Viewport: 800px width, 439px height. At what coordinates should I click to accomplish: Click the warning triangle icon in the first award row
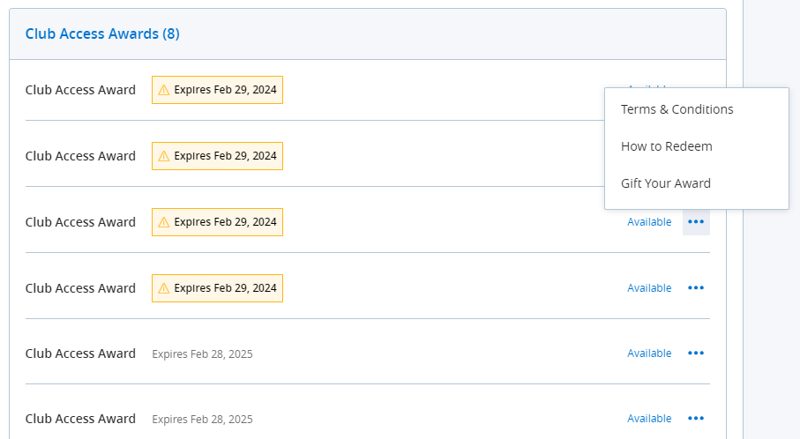pos(163,90)
